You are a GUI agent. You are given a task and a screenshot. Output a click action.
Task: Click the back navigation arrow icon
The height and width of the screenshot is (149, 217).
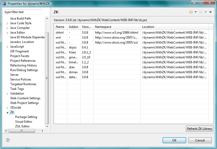click(x=191, y=12)
